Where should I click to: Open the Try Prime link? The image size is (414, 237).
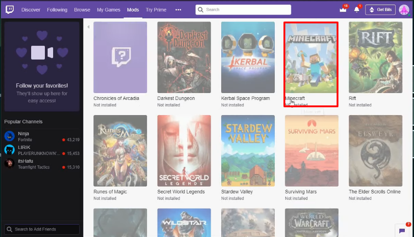pos(156,10)
